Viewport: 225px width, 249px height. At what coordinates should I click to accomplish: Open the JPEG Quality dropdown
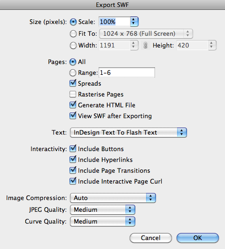102,209
